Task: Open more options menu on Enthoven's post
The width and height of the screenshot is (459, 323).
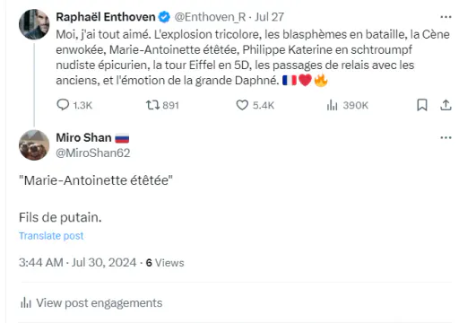Action: point(446,17)
